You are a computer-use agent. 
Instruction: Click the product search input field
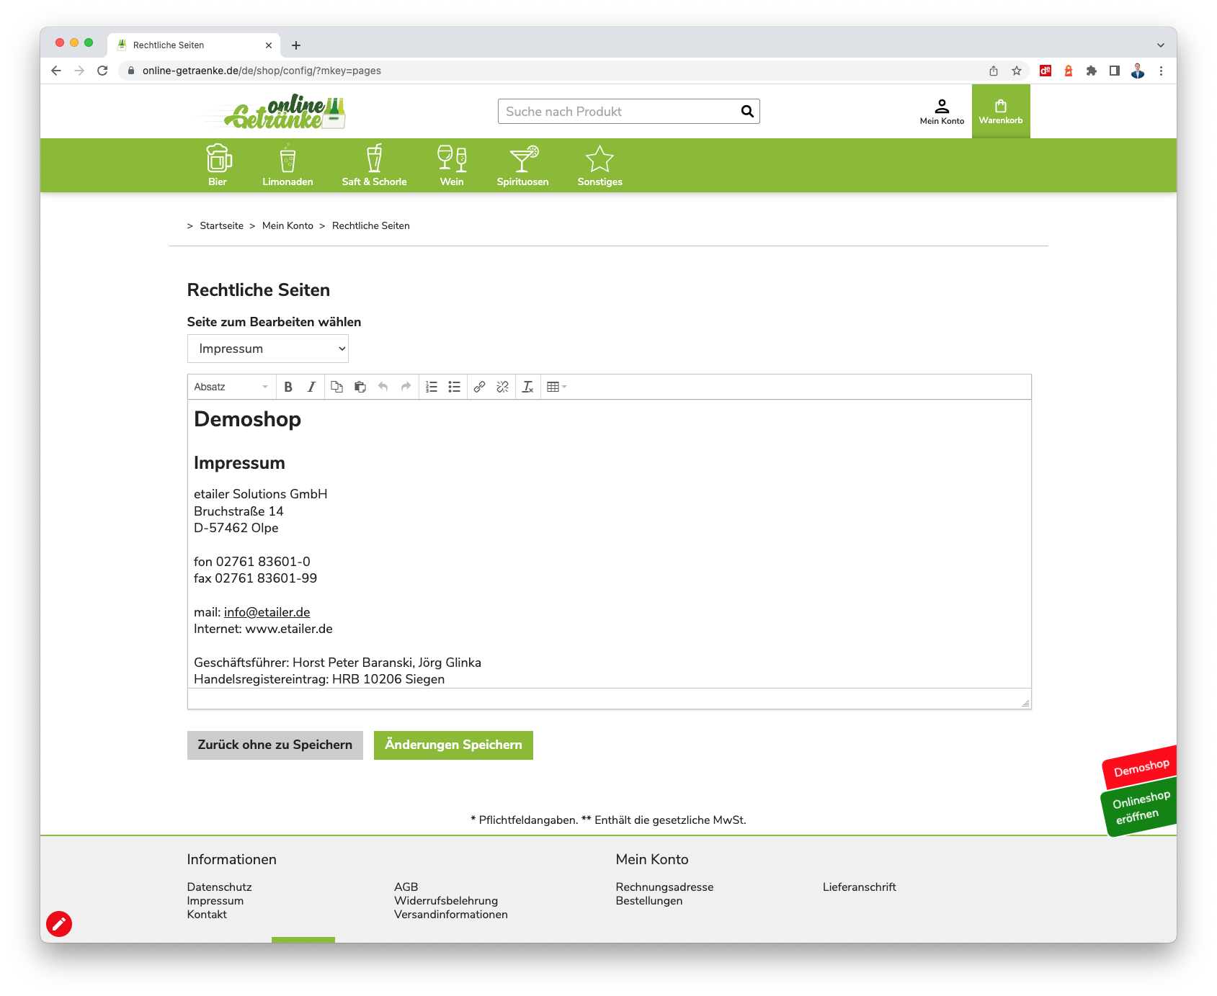620,112
